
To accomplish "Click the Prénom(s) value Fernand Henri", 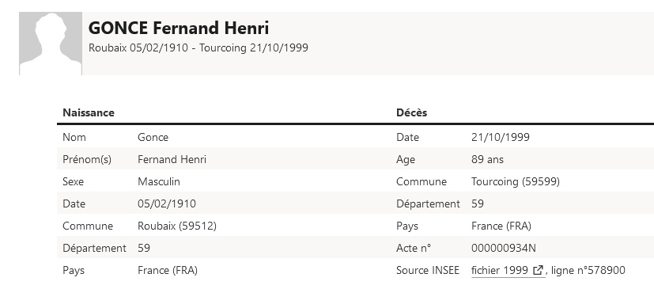I will point(172,159).
